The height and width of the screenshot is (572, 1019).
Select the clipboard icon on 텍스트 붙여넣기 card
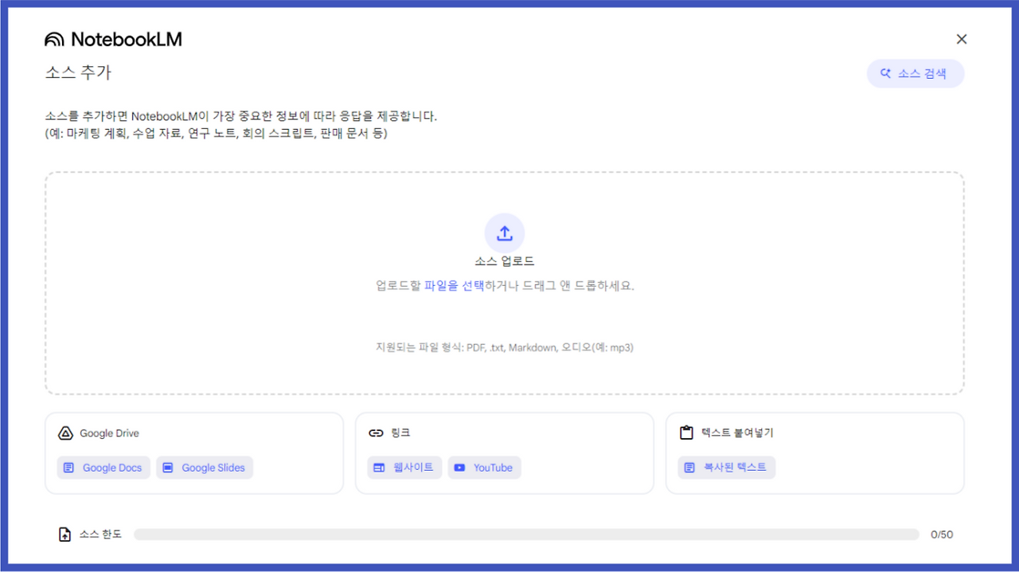(685, 433)
